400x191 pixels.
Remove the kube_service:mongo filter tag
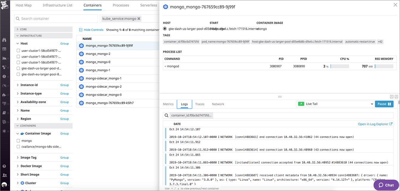click(x=139, y=18)
